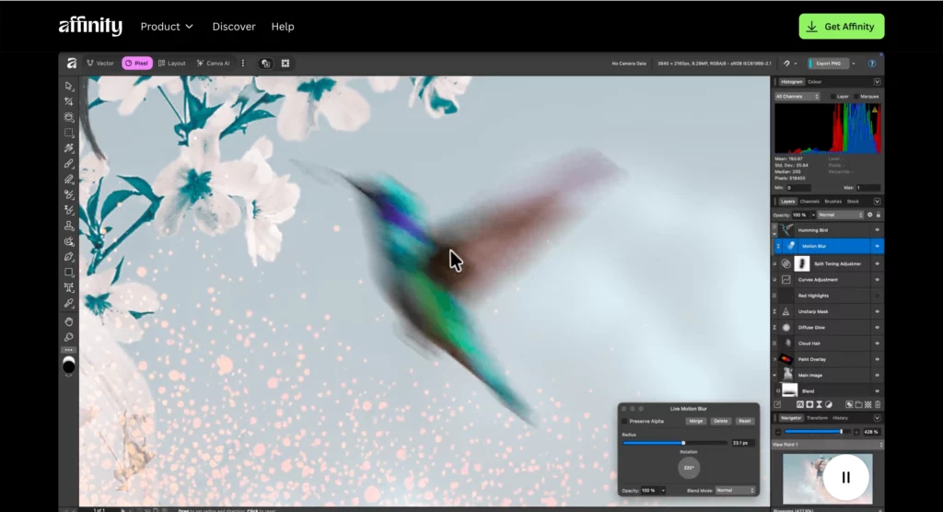Screen dimensions: 943x512
Task: Hide the Motion Blur layer
Action: click(x=877, y=246)
